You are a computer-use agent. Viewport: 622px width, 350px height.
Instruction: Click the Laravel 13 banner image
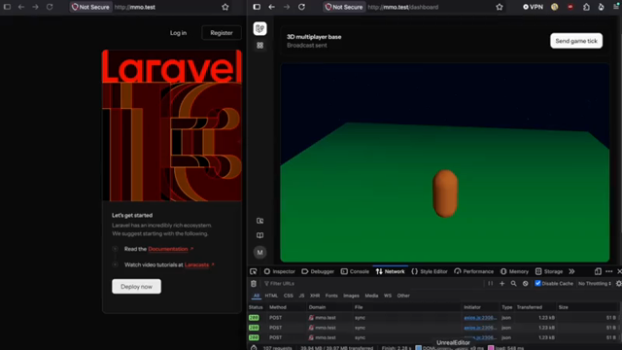coord(172,125)
